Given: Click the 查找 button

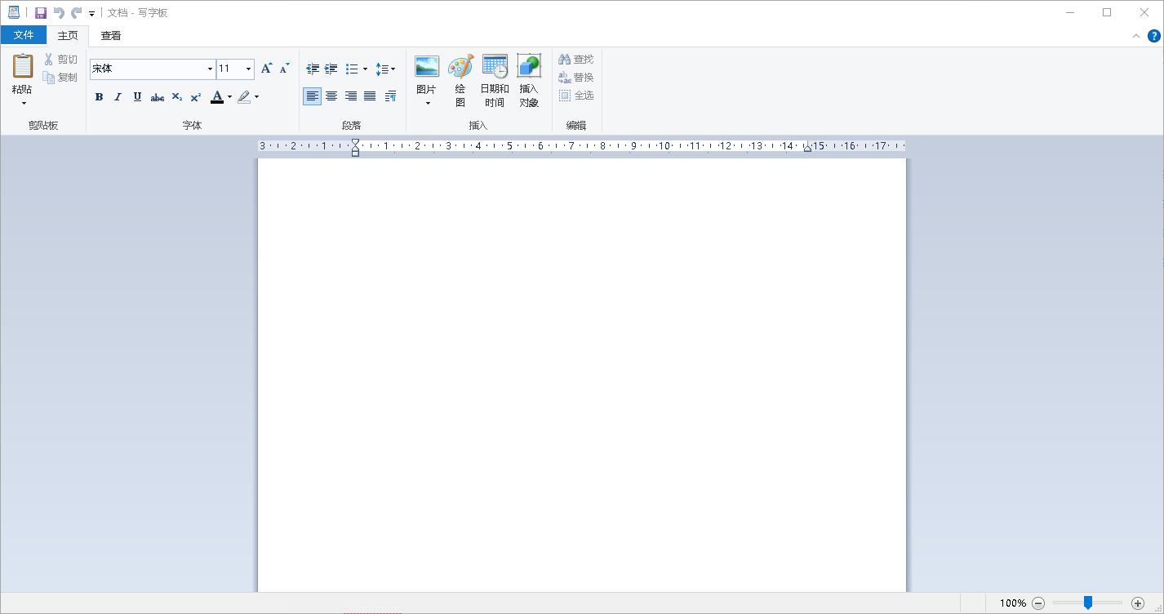Looking at the screenshot, I should pos(576,60).
